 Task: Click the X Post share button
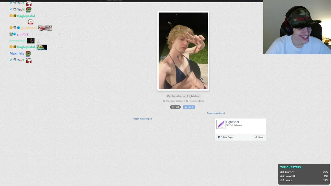pyautogui.click(x=175, y=107)
